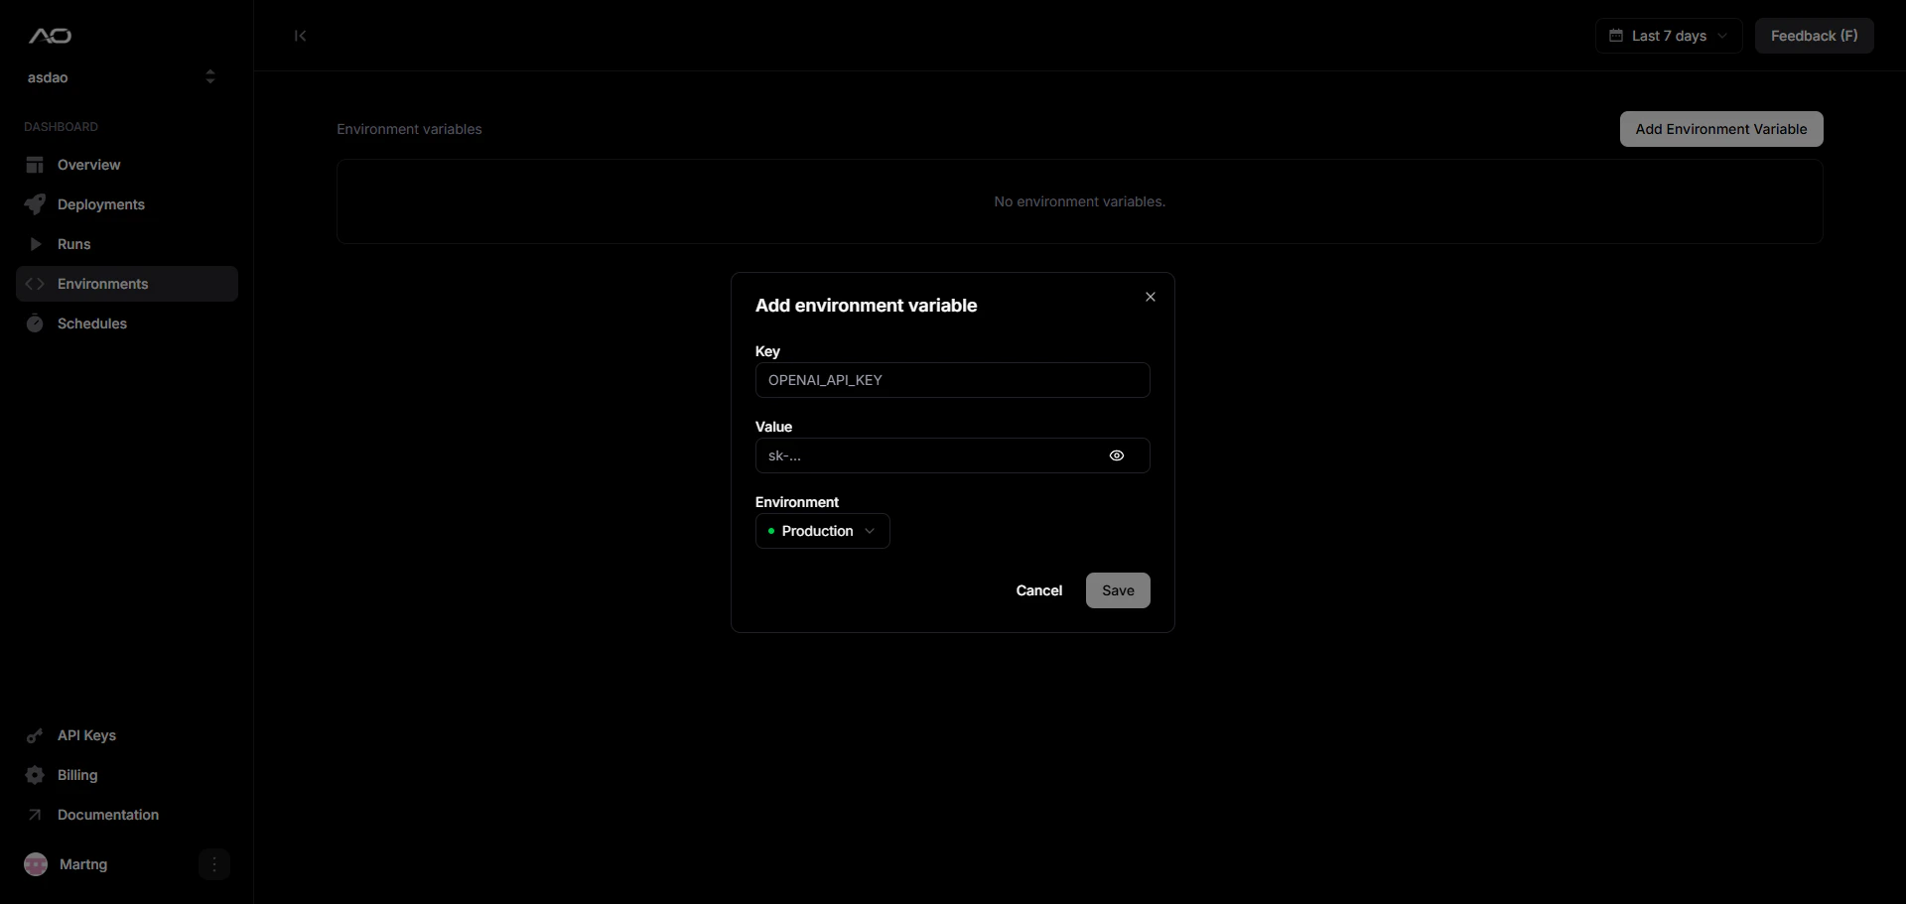Open the Production environment dropdown
Viewport: 1906px width, 904px height.
click(821, 531)
